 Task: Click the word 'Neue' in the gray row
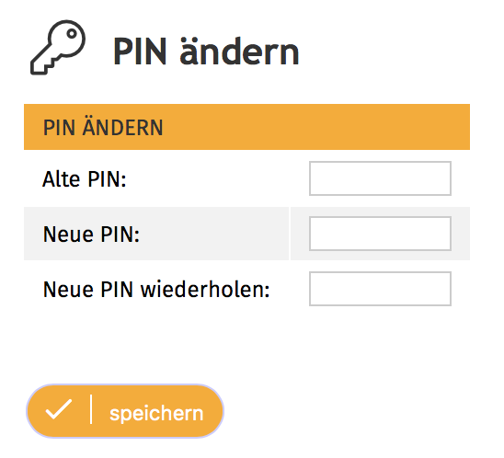click(x=68, y=235)
